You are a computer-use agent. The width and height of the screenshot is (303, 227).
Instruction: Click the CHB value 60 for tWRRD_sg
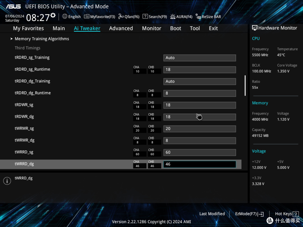point(152,154)
